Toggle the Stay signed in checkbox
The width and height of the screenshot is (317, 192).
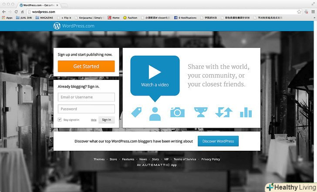[59, 119]
